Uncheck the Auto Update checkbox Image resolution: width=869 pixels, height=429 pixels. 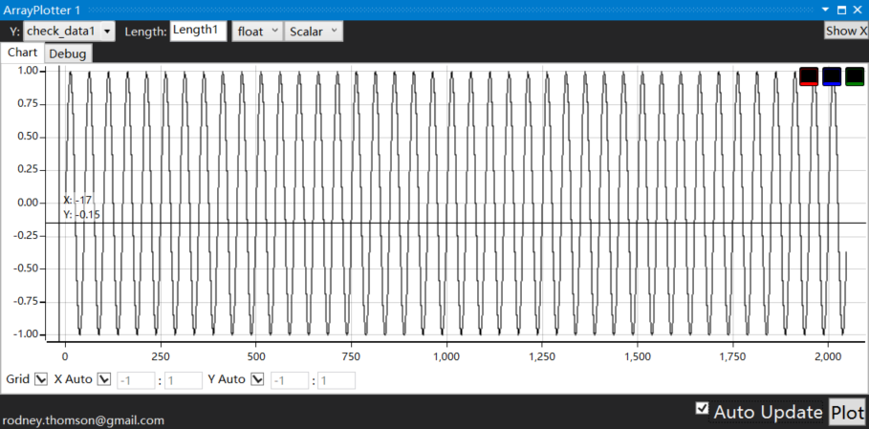click(x=703, y=409)
